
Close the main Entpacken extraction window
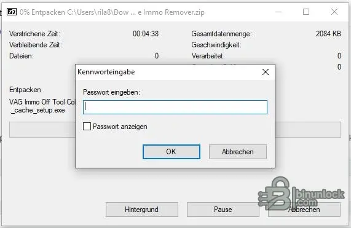coord(334,12)
